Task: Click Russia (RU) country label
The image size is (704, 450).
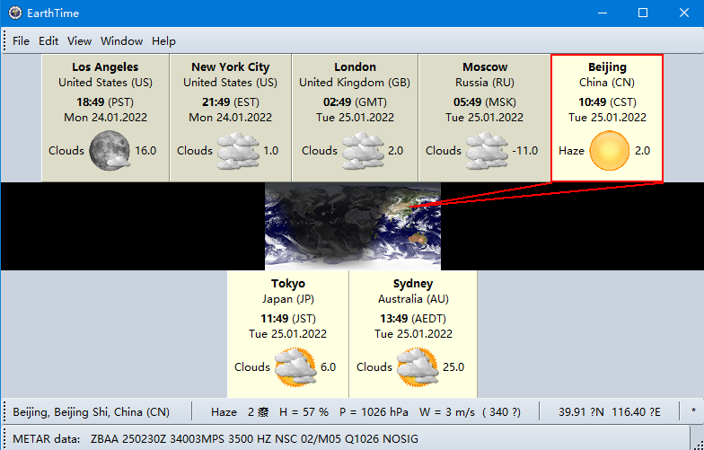Action: (x=485, y=83)
